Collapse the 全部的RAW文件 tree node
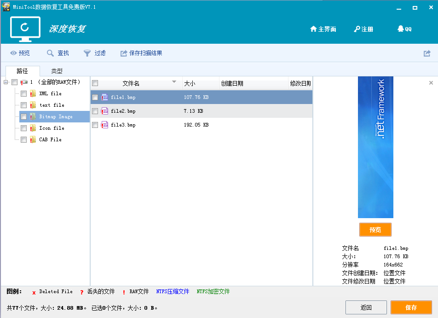438x318 pixels. (x=6, y=82)
